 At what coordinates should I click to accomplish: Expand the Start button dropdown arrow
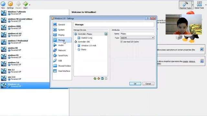click(x=29, y=5)
